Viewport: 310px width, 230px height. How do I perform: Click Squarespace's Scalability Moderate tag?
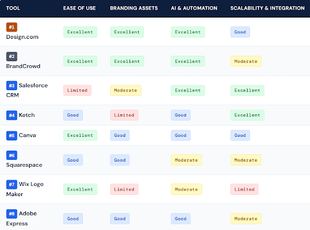(246, 160)
